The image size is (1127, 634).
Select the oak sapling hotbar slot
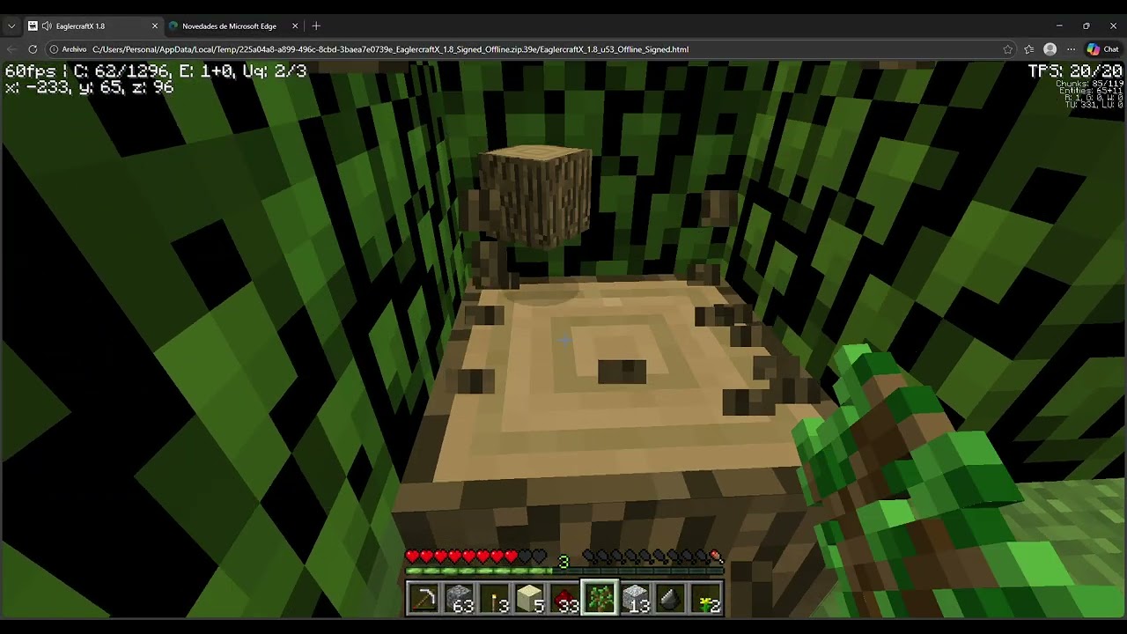[x=600, y=598]
